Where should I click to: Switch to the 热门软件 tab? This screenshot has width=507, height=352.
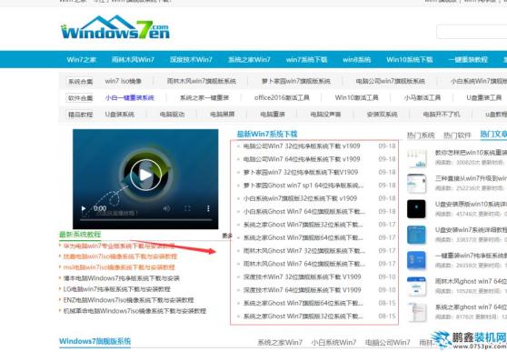pos(457,135)
